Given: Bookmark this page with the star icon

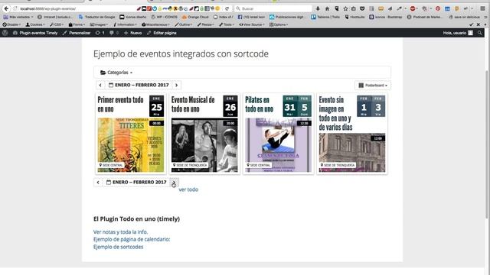Looking at the screenshot, I should point(345,8).
